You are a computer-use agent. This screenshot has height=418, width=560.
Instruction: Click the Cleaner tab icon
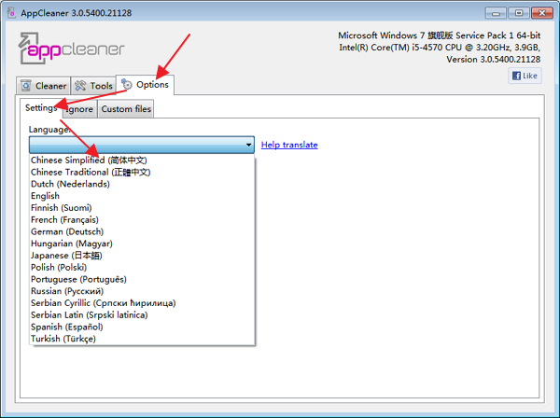coord(26,86)
